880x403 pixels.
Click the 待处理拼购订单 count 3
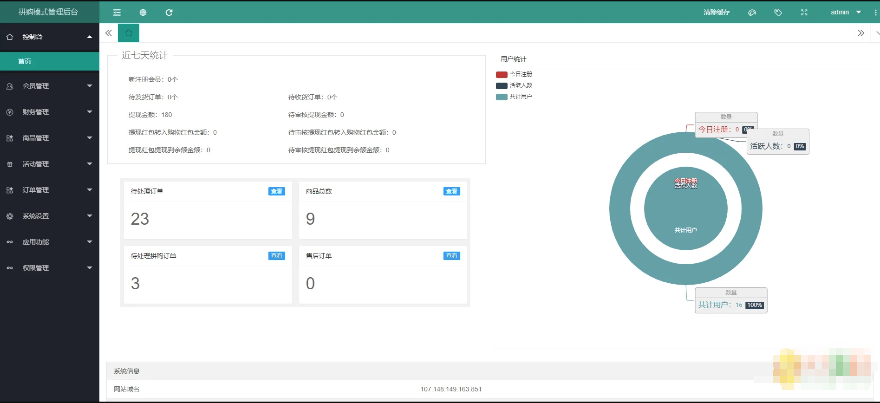[x=135, y=283]
